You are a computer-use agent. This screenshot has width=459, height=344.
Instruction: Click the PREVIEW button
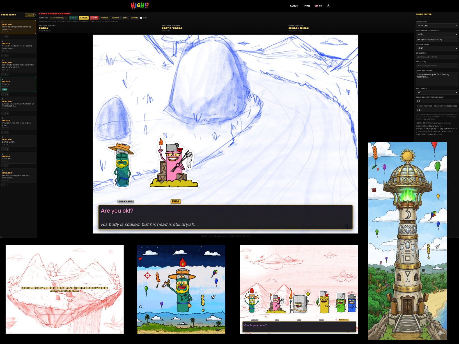(105, 18)
